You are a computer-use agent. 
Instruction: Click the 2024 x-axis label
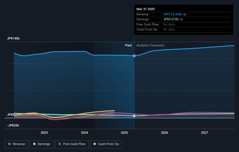coord(84,133)
